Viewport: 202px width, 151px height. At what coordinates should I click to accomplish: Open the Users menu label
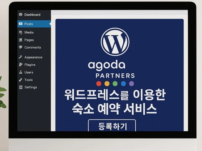click(x=29, y=72)
